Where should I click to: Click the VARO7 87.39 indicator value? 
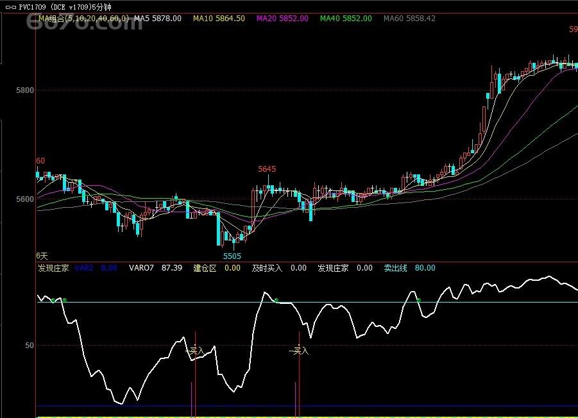(x=155, y=268)
